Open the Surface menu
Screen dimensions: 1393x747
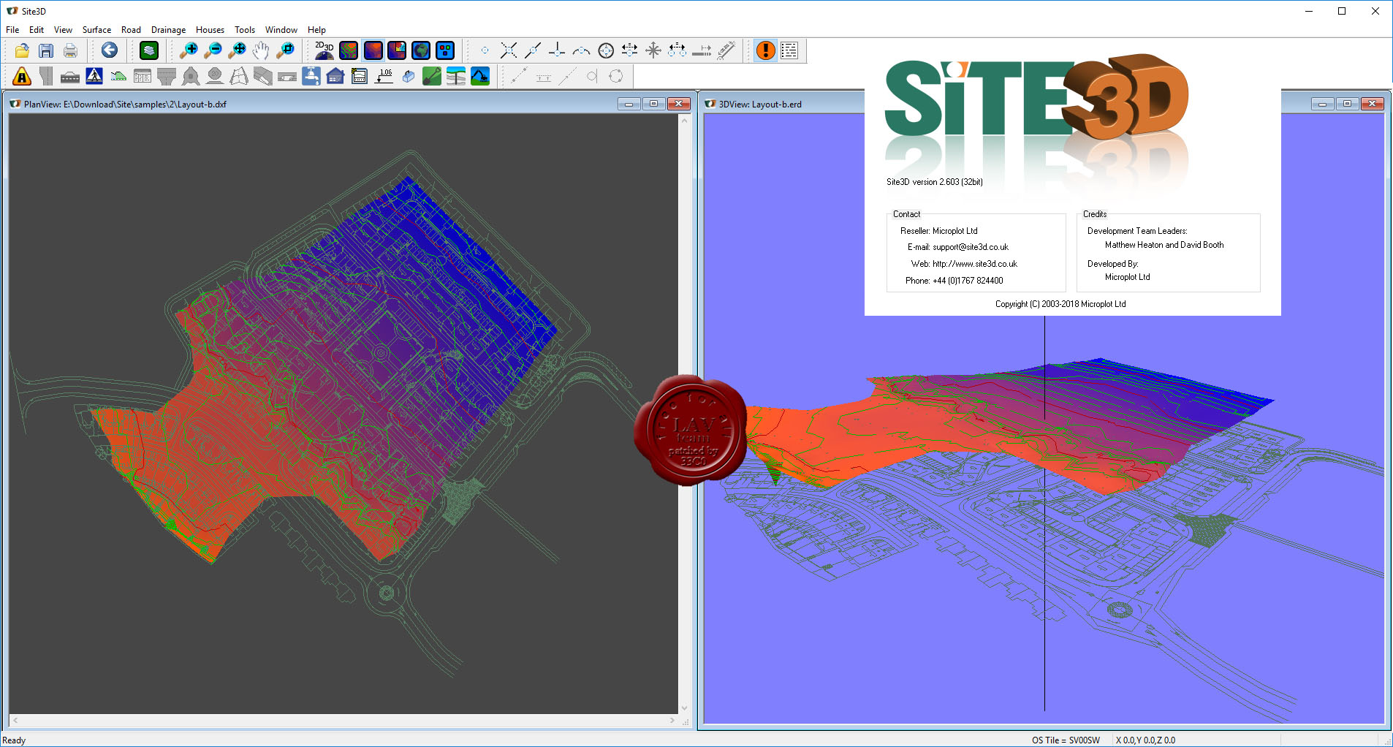96,30
